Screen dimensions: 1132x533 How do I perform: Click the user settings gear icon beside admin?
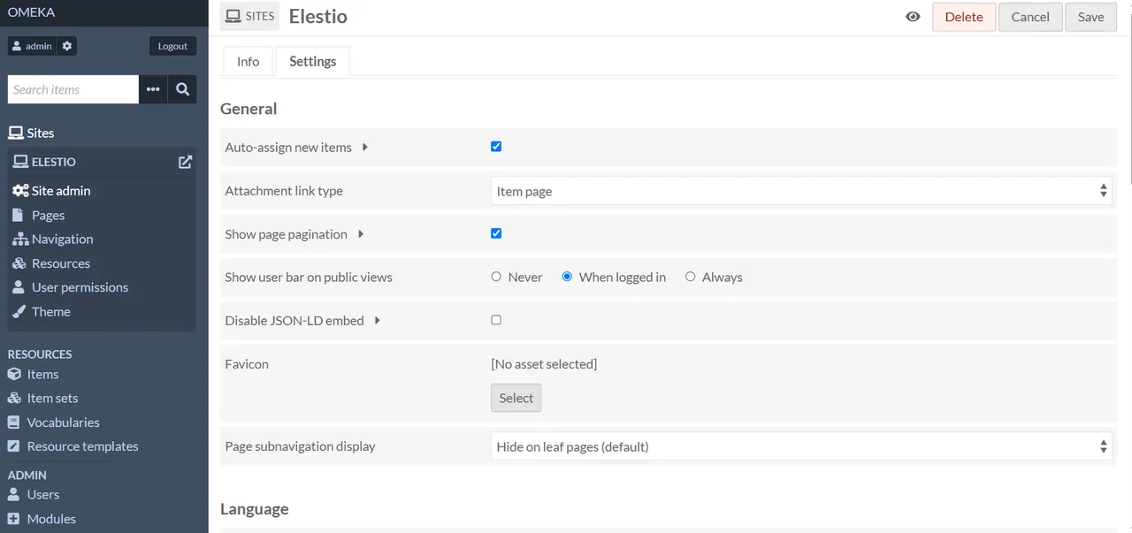67,46
